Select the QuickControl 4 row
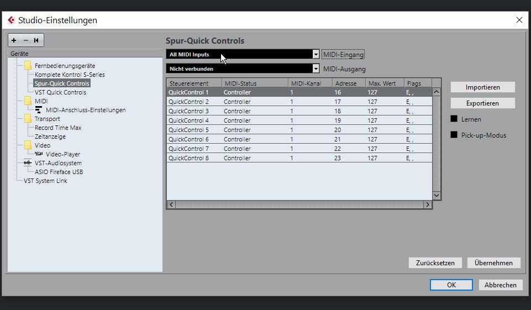Screen dimensions: 531x310 tap(188, 120)
